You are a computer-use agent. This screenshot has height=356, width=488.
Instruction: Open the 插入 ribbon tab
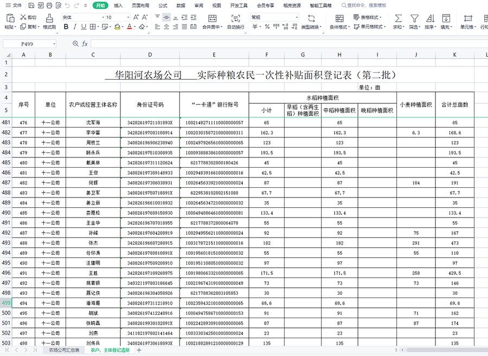pos(118,5)
